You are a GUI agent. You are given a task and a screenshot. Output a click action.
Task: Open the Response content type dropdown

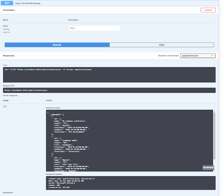tap(198, 56)
